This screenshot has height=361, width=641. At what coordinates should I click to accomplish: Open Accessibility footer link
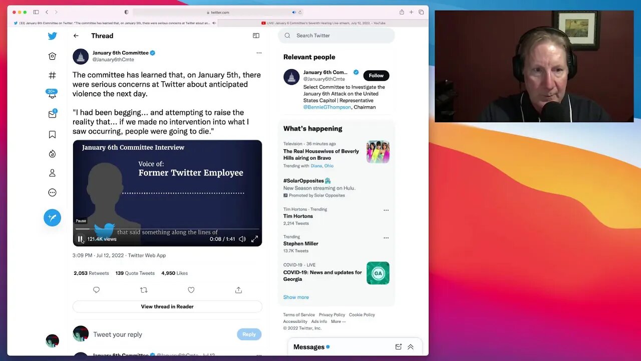click(295, 321)
